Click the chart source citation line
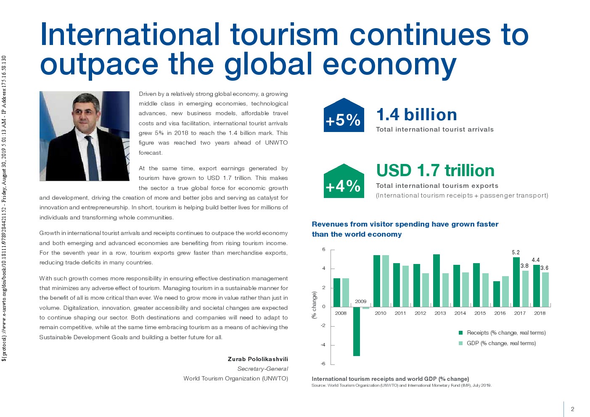This screenshot has width=590, height=417. [x=401, y=385]
